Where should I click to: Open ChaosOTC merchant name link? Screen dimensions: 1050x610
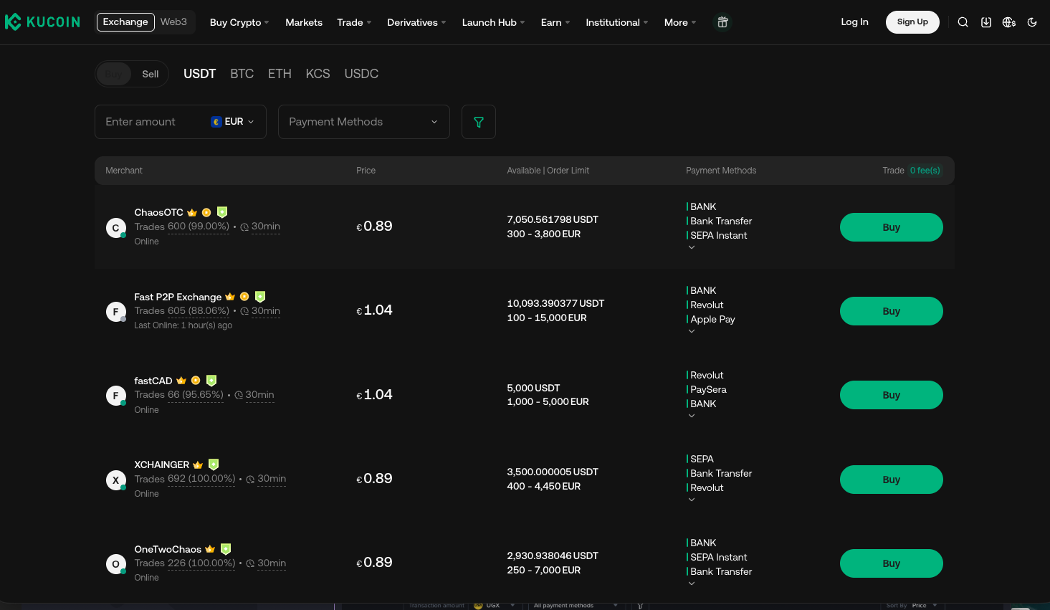point(159,213)
